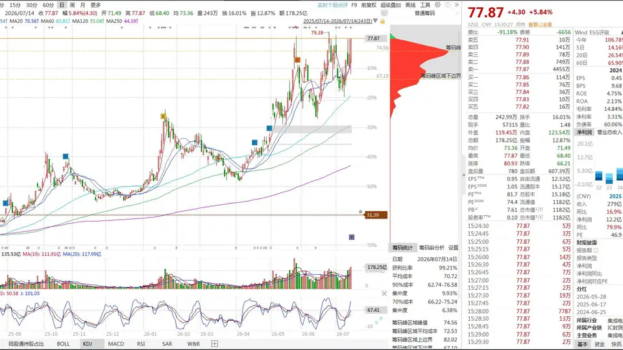Select the 陆股通持股占比 indicator tab
The height and width of the screenshot is (350, 623).
pos(26,344)
